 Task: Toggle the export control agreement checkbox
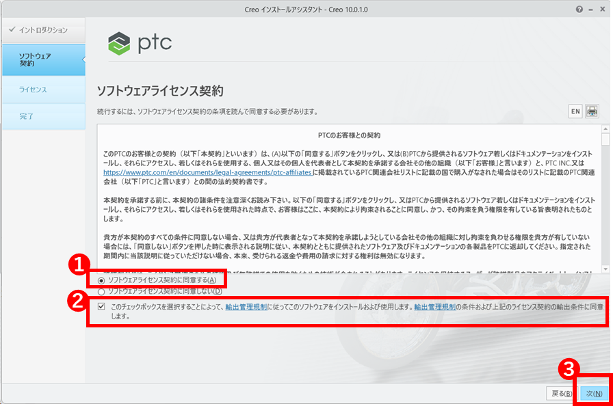101,307
